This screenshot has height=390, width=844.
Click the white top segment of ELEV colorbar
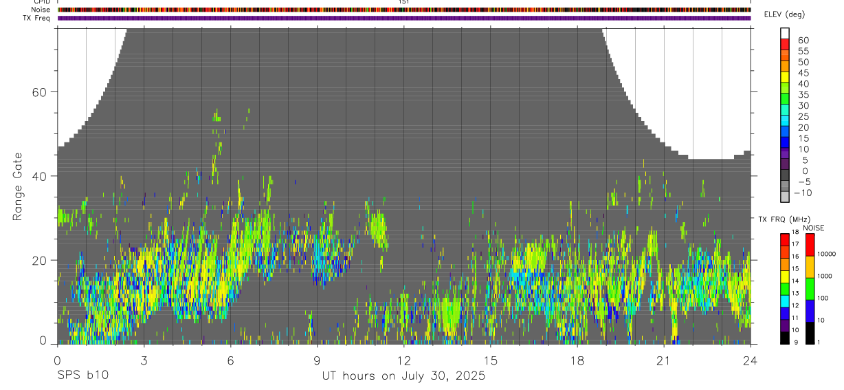coord(785,34)
